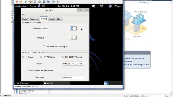Open the terminal launcher icon
Screen dimensions: 173x97
pyautogui.click(x=43, y=6)
